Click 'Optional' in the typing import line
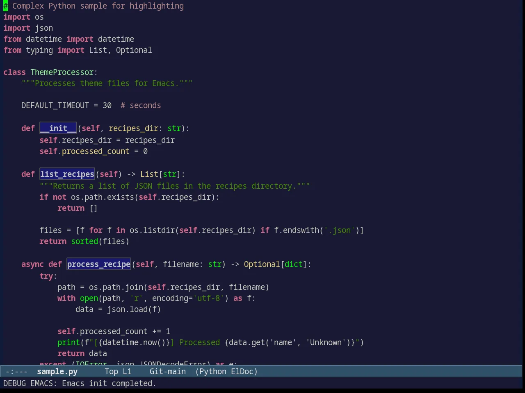Image resolution: width=525 pixels, height=393 pixels. [x=134, y=50]
